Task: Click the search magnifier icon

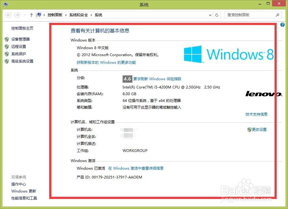Action: pyautogui.click(x=277, y=15)
